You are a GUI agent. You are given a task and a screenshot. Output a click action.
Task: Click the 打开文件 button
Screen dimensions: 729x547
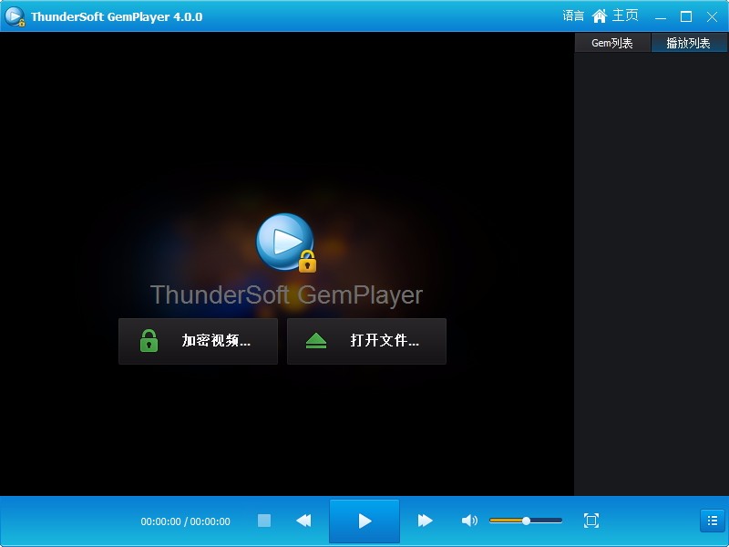point(366,341)
